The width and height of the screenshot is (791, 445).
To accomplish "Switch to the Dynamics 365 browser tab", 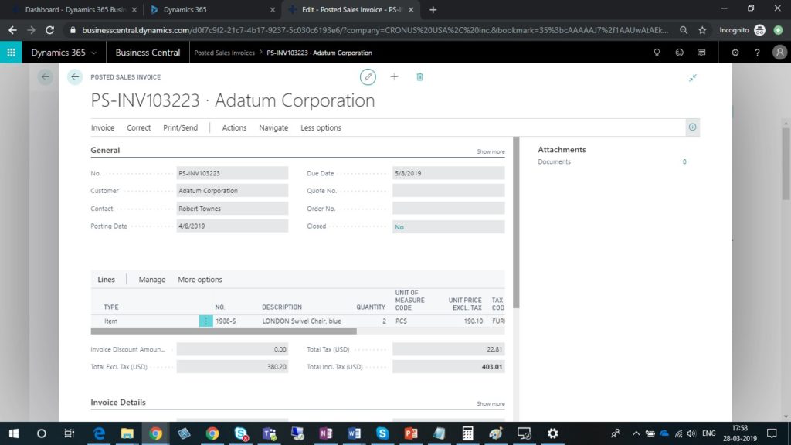I will coord(212,9).
